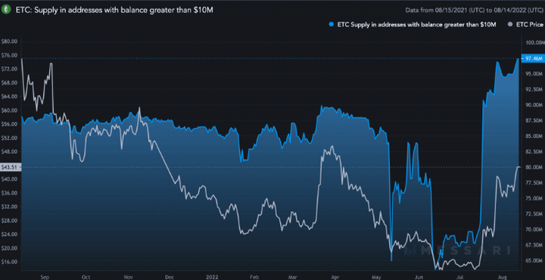Click the 67.50M right axis label

[534, 245]
